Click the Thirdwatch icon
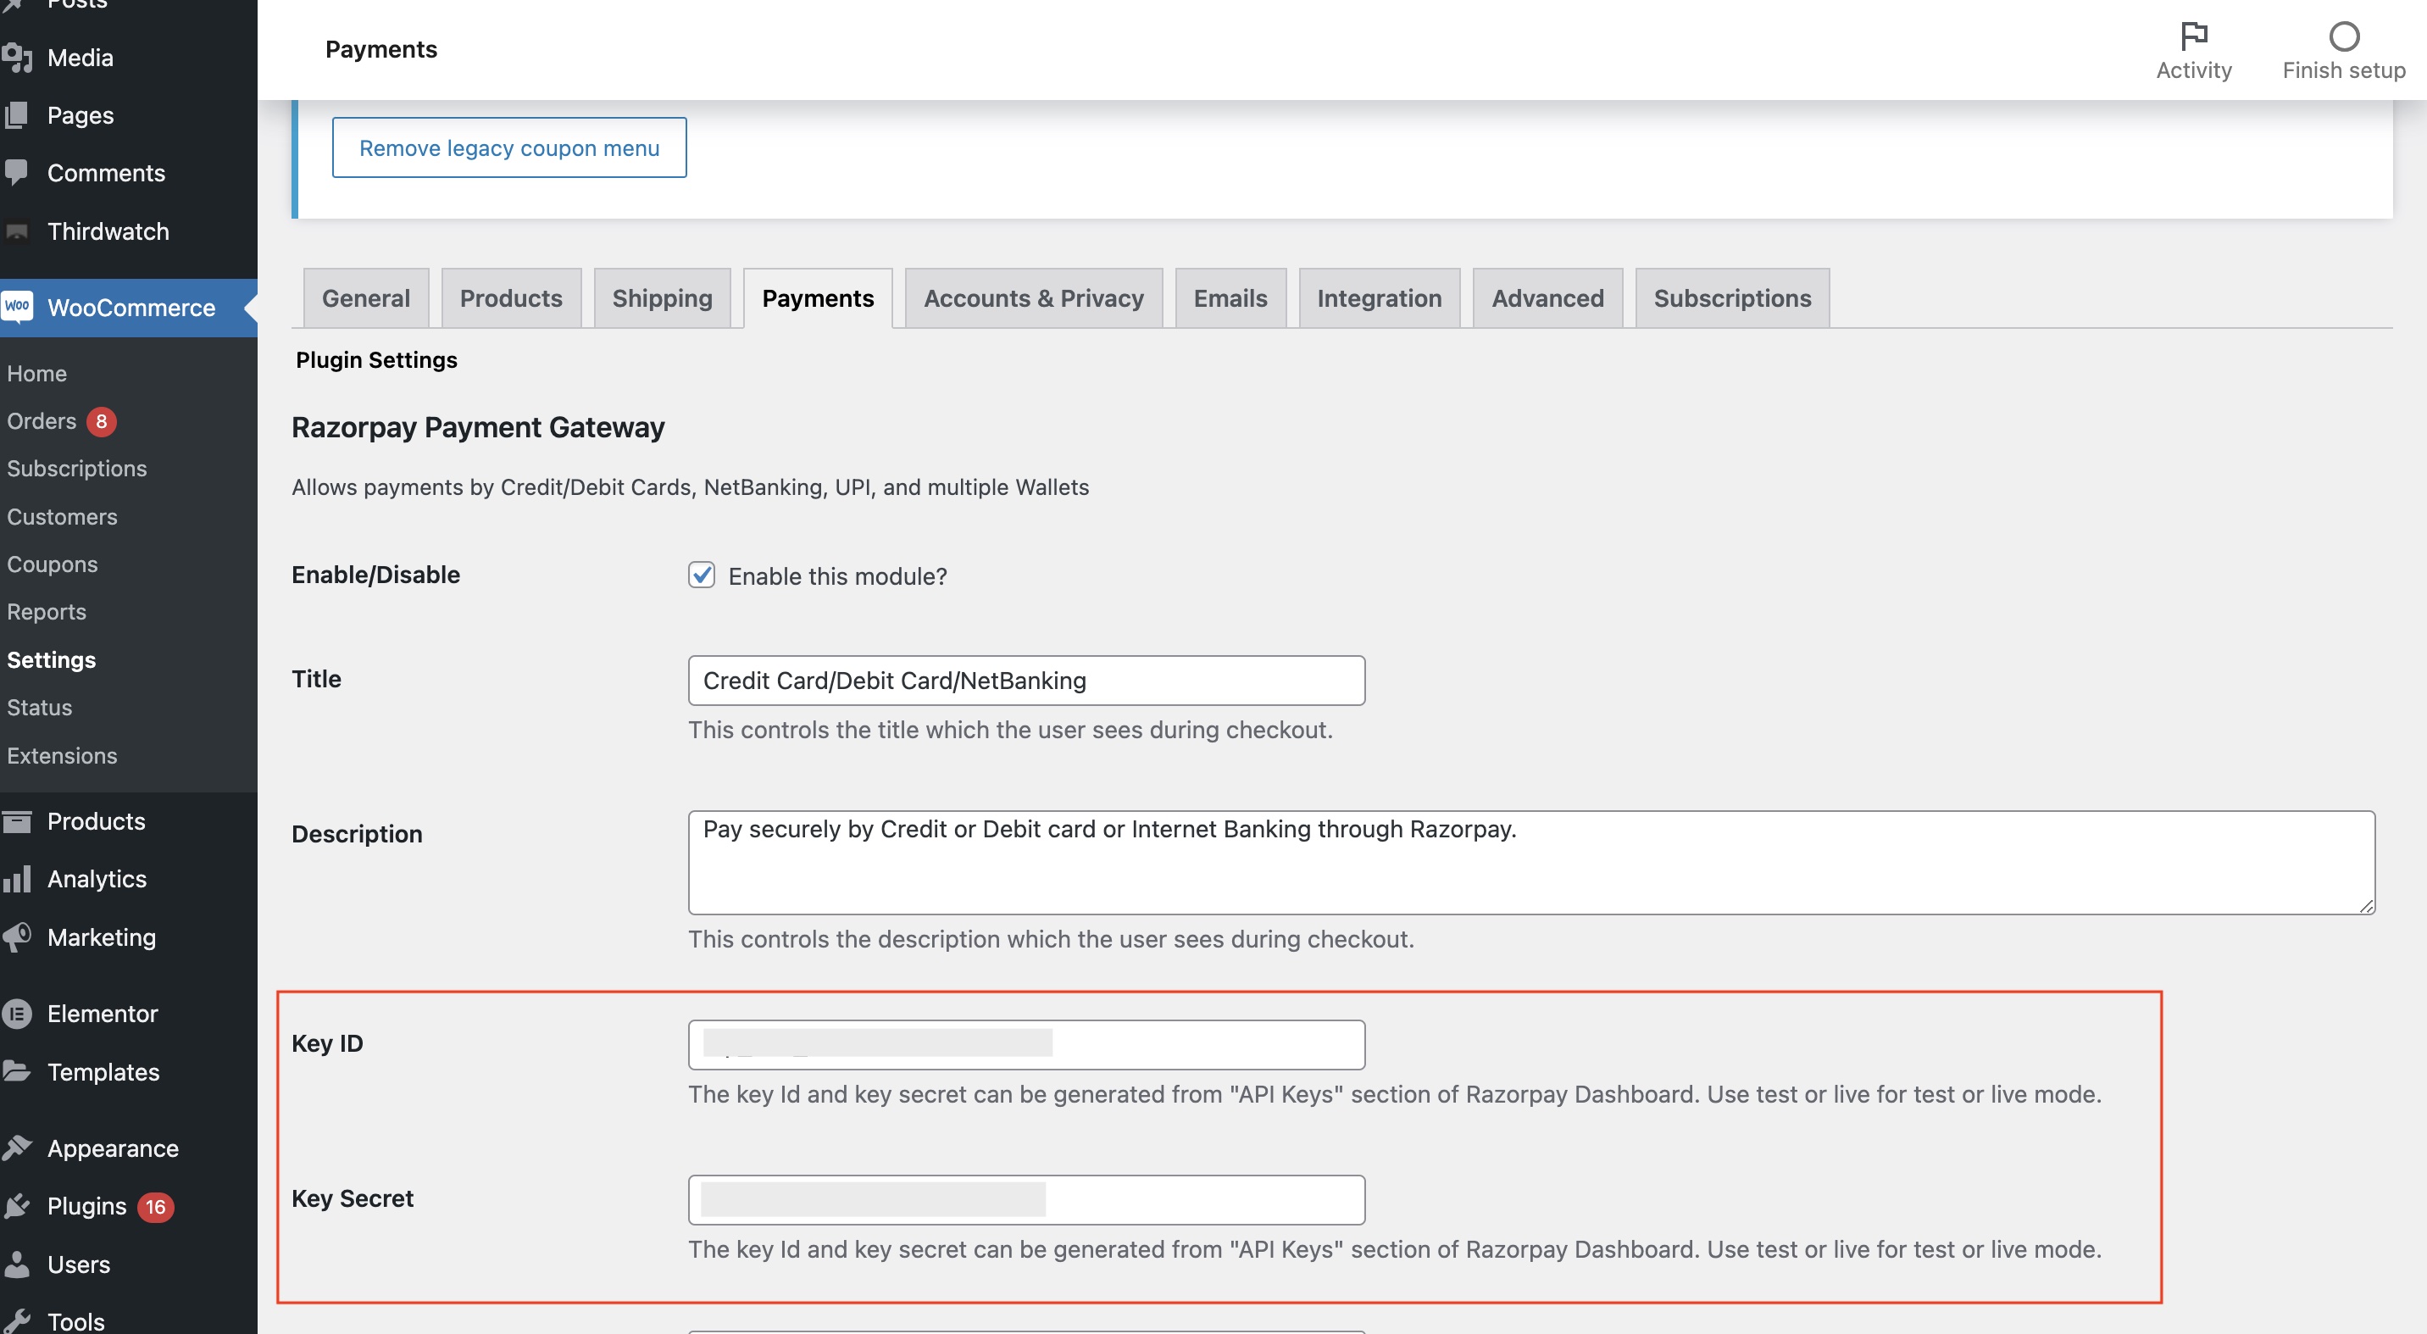Image resolution: width=2427 pixels, height=1334 pixels. [16, 231]
